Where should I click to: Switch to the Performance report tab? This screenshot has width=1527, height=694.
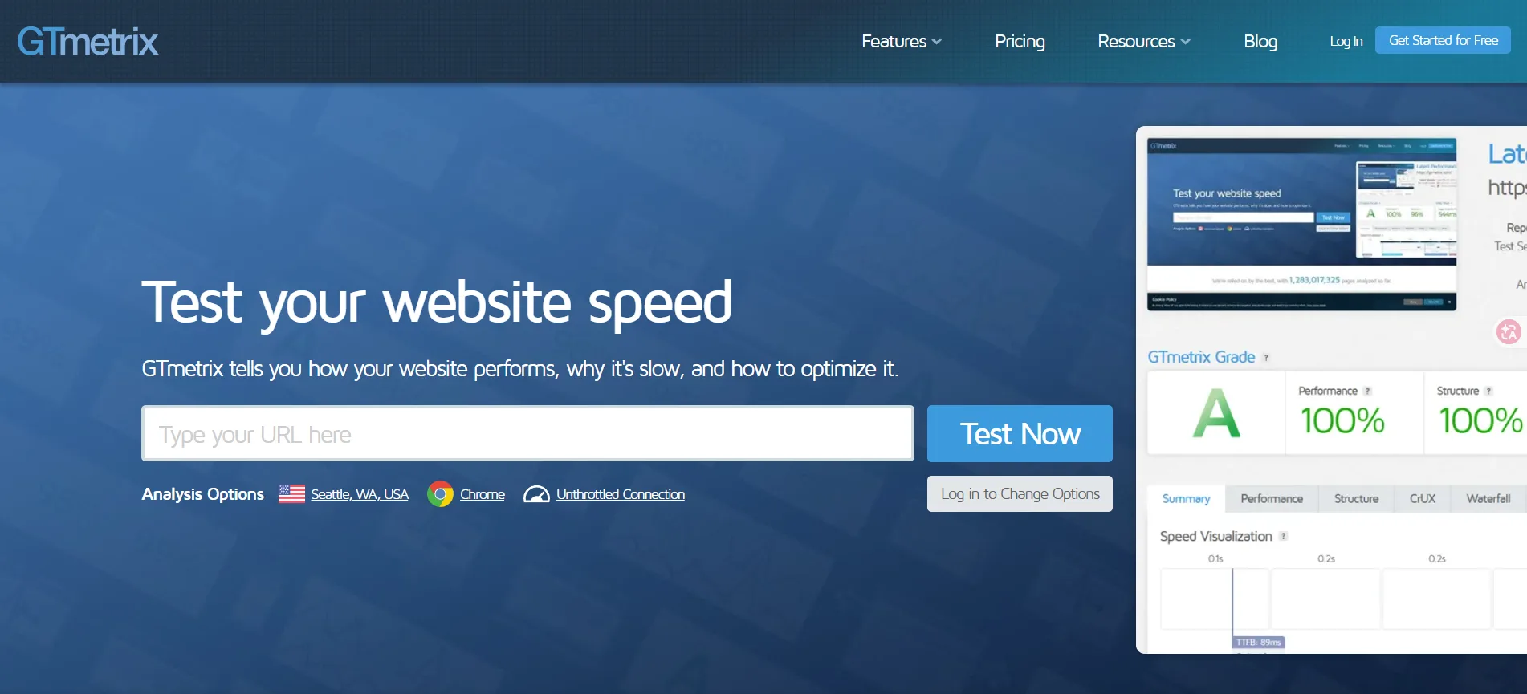point(1272,498)
